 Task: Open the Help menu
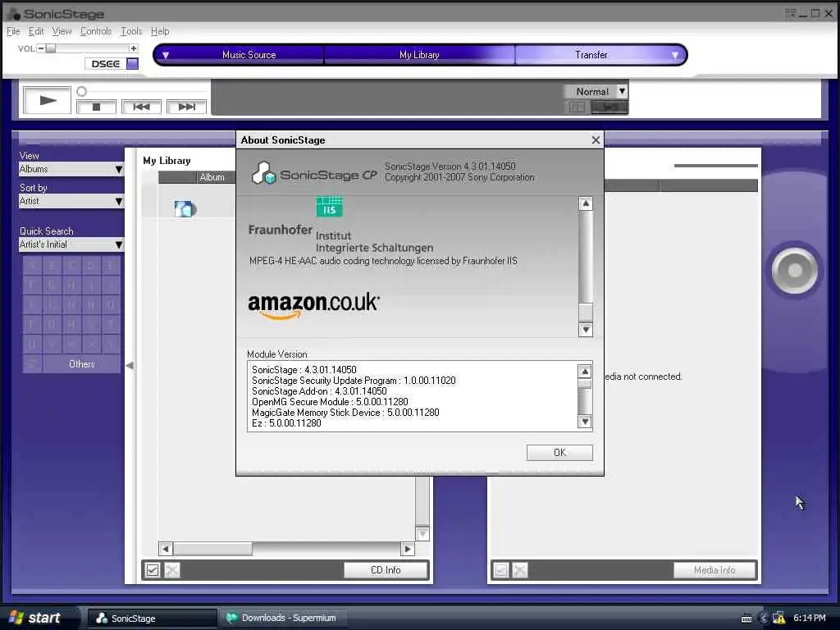pos(160,31)
